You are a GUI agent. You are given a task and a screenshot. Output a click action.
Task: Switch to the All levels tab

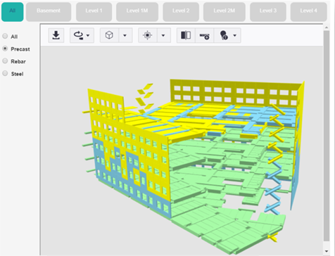tap(13, 12)
